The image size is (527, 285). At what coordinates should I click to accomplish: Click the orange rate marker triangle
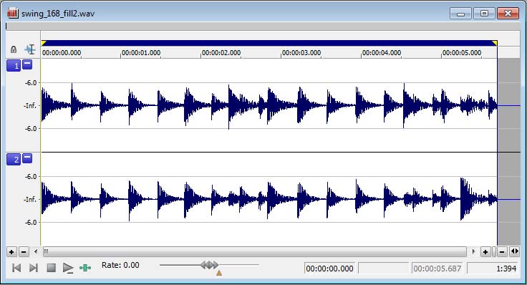(x=219, y=273)
